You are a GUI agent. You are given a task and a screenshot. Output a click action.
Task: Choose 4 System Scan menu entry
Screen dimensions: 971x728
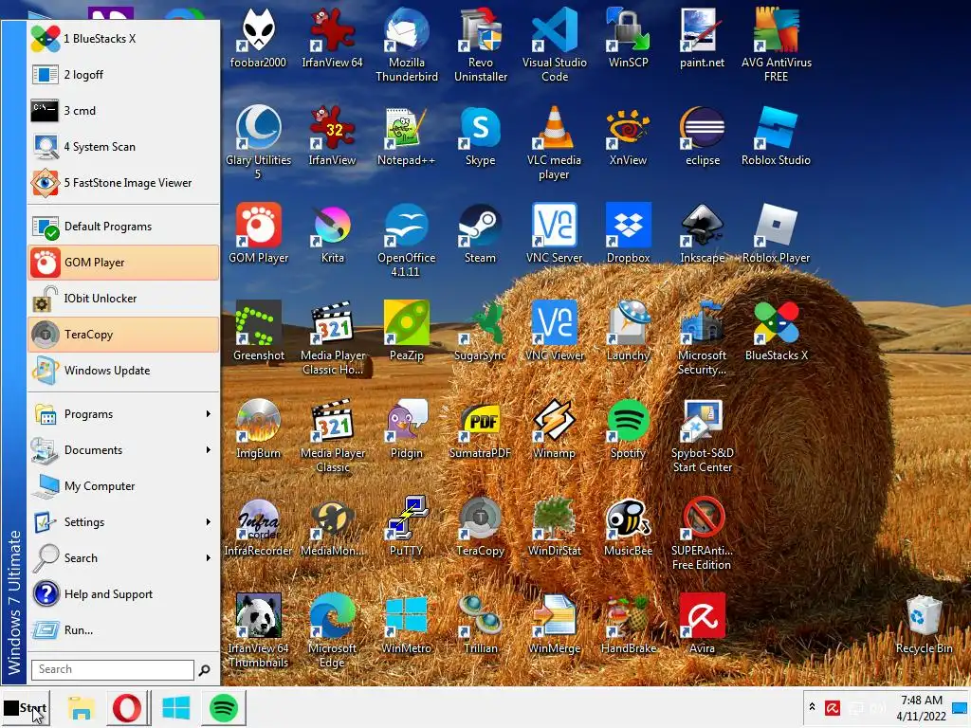pyautogui.click(x=124, y=147)
